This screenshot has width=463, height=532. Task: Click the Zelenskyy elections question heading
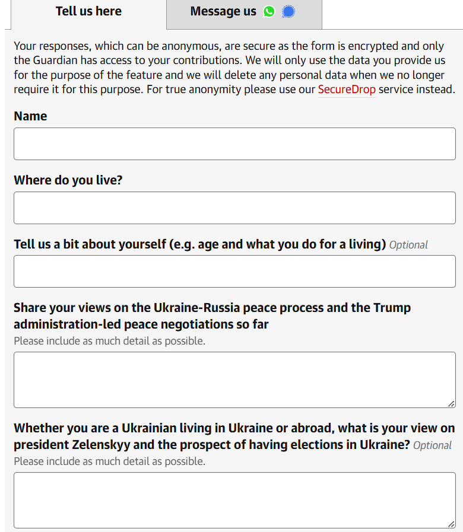(234, 437)
